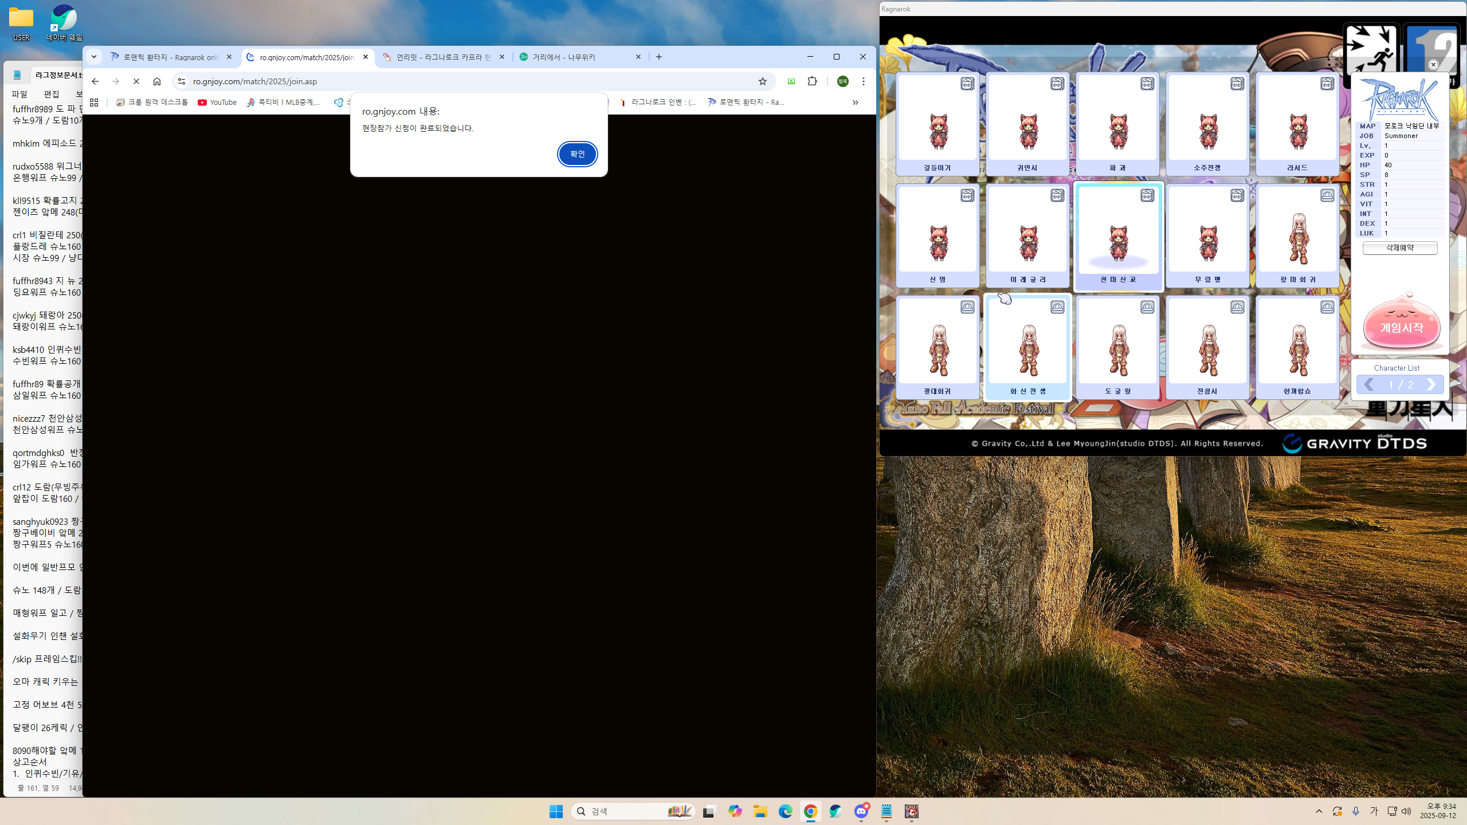
Task: Open 편집 menu in Notepad
Action: (52, 93)
